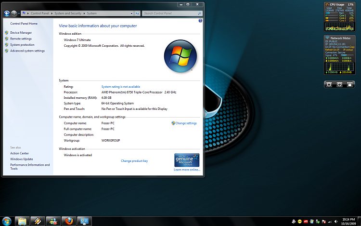Click the Signal strength bar in Network Meter
361x226 pixels.
(347, 55)
